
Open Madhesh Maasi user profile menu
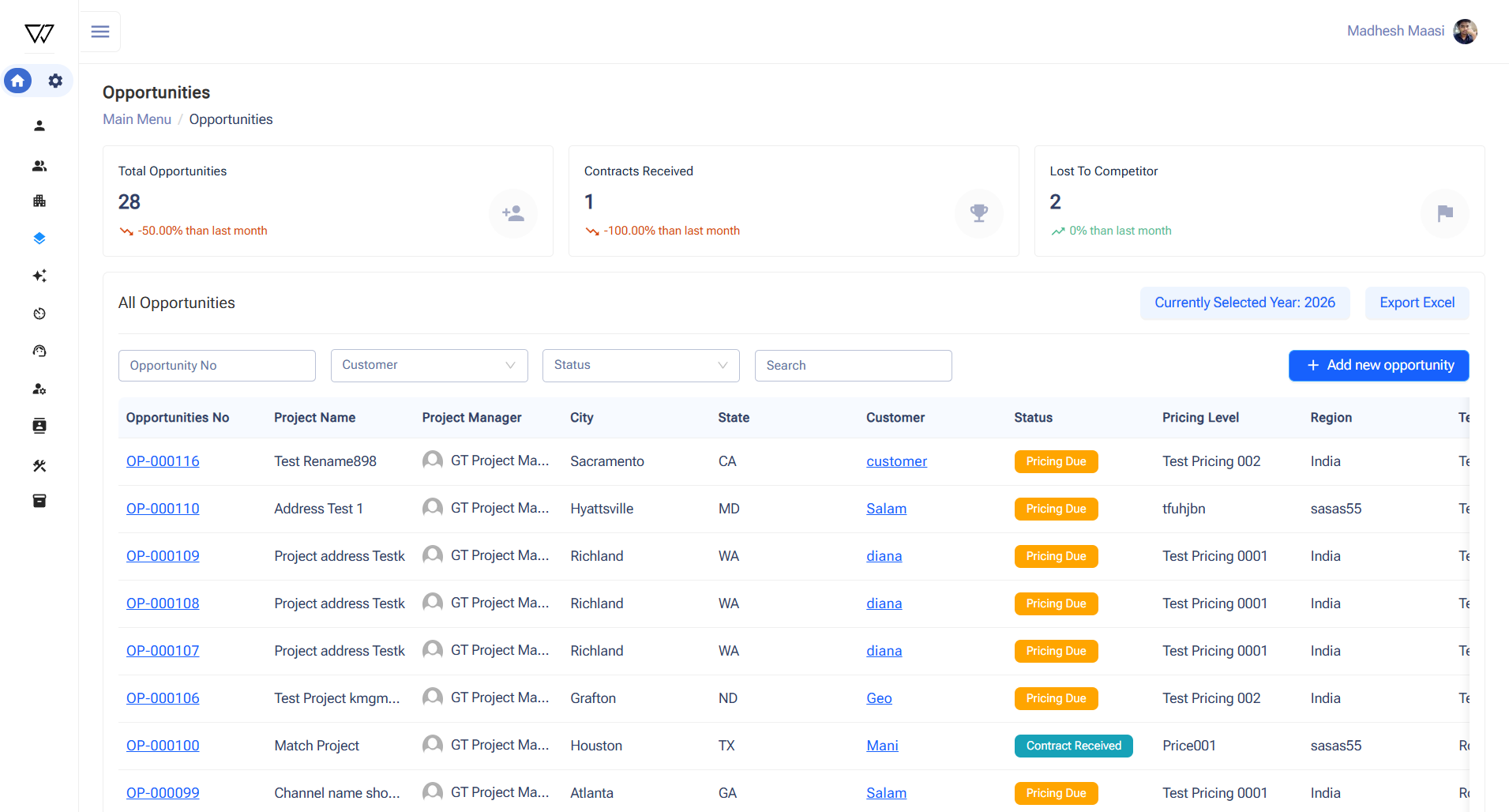coord(1411,31)
